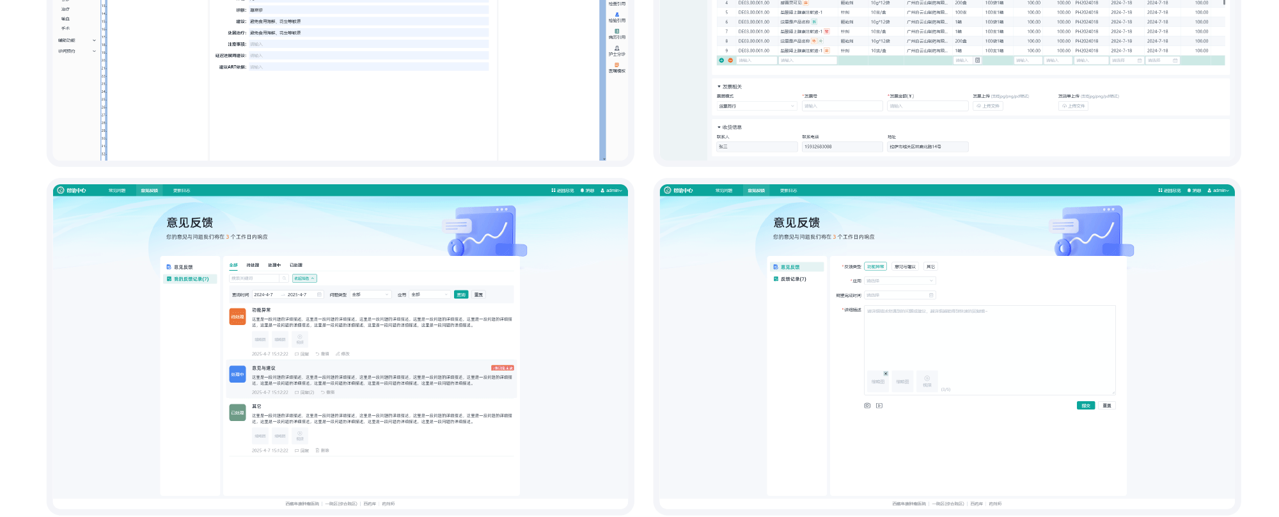The image size is (1279, 517).
Task: Select 意见与建议 feedback type option
Action: [905, 267]
